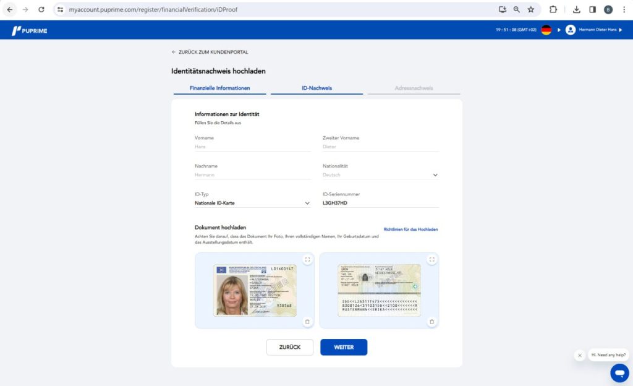
Task: Open the browser extensions puzzle icon
Action: click(553, 10)
